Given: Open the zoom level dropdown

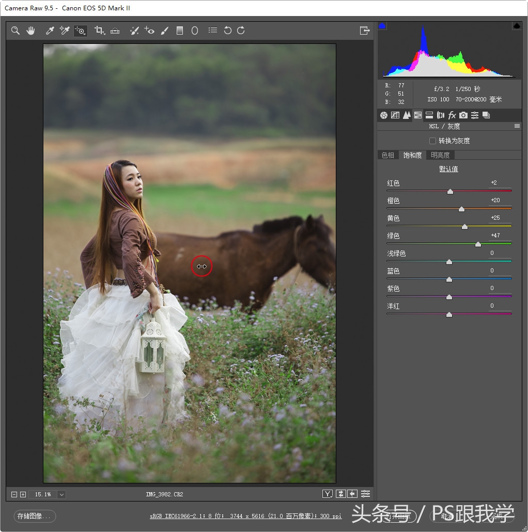Looking at the screenshot, I should point(60,494).
